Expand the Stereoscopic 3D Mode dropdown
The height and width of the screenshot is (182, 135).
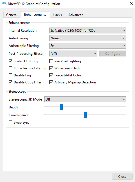85,99
